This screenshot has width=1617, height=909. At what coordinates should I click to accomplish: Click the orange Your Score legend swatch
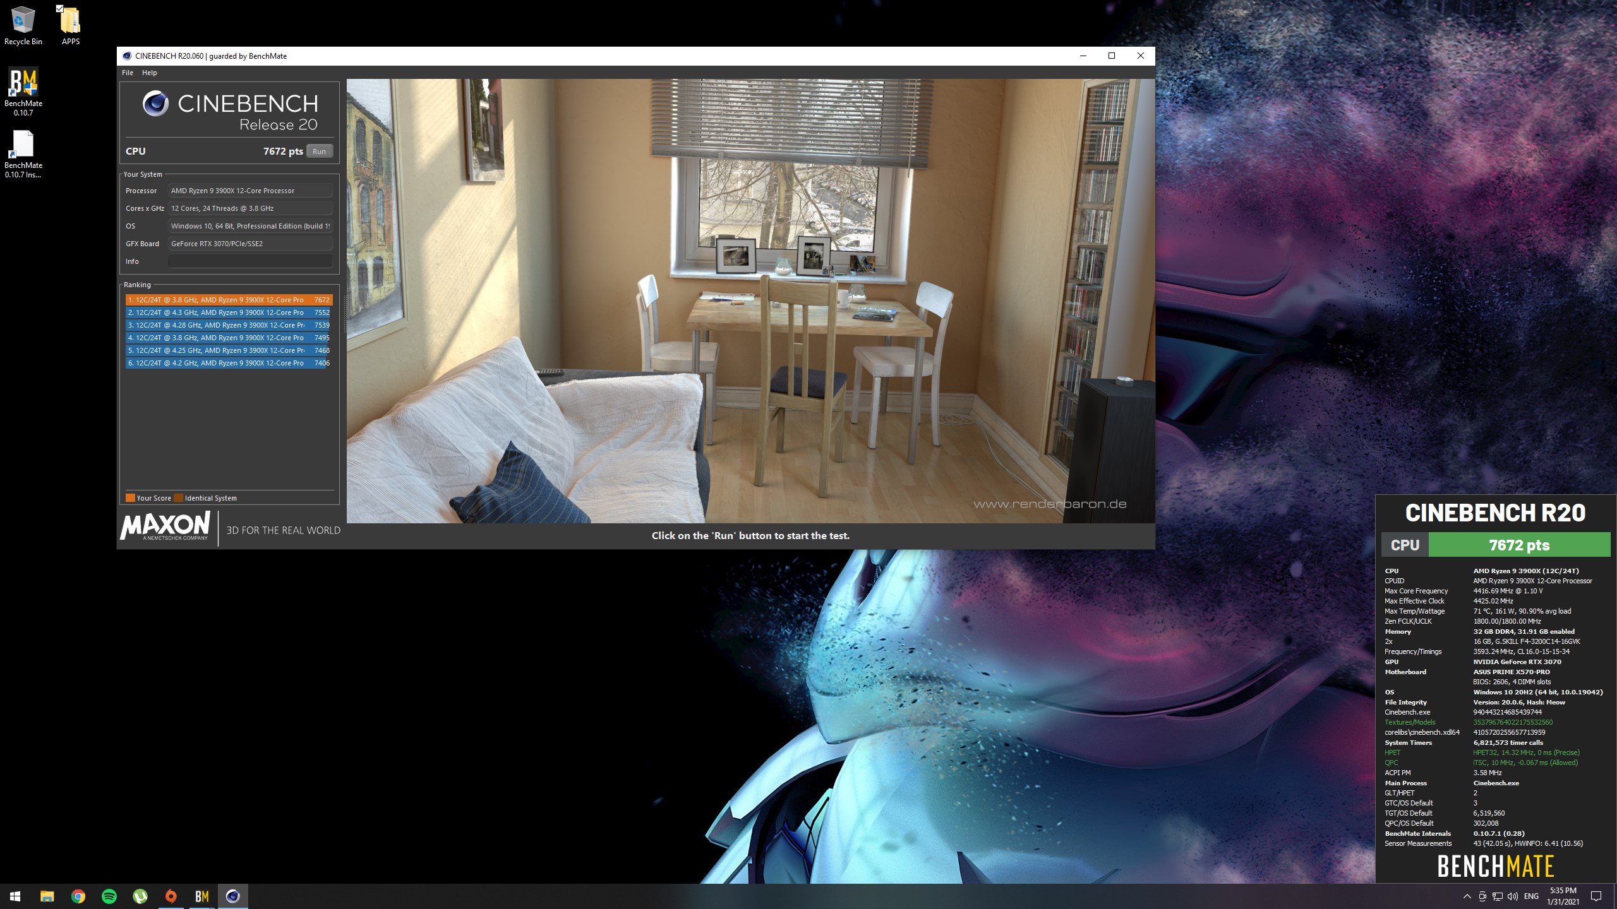[130, 498]
